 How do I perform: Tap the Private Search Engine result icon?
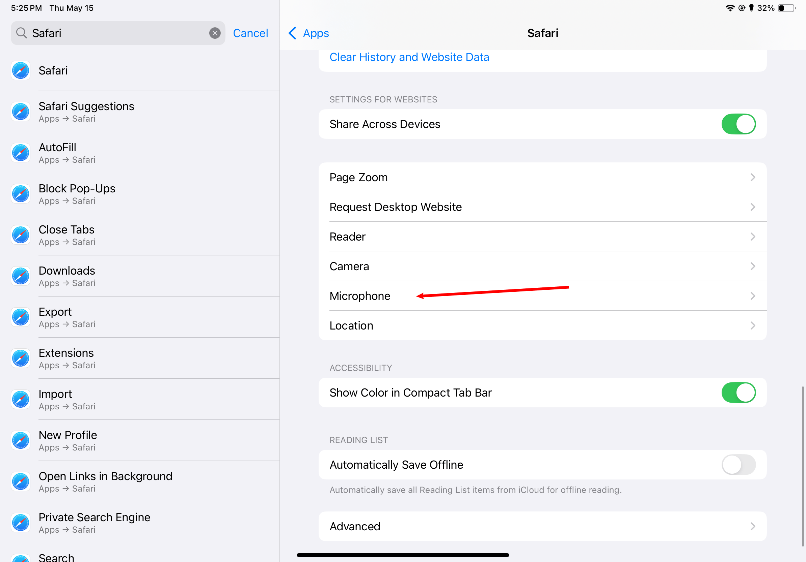click(x=20, y=523)
